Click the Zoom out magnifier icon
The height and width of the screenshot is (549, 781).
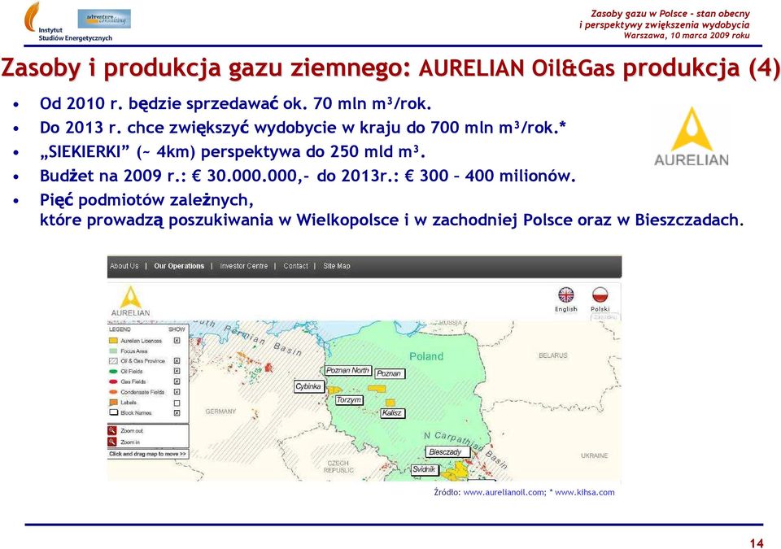112,430
